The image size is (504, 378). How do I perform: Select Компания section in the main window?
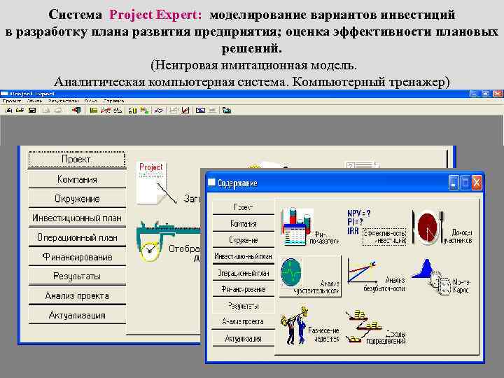[77, 179]
